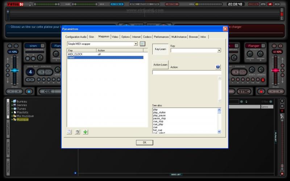Click the left deck pitch range zoom minus button
The height and width of the screenshot is (181, 290).
click(10, 46)
